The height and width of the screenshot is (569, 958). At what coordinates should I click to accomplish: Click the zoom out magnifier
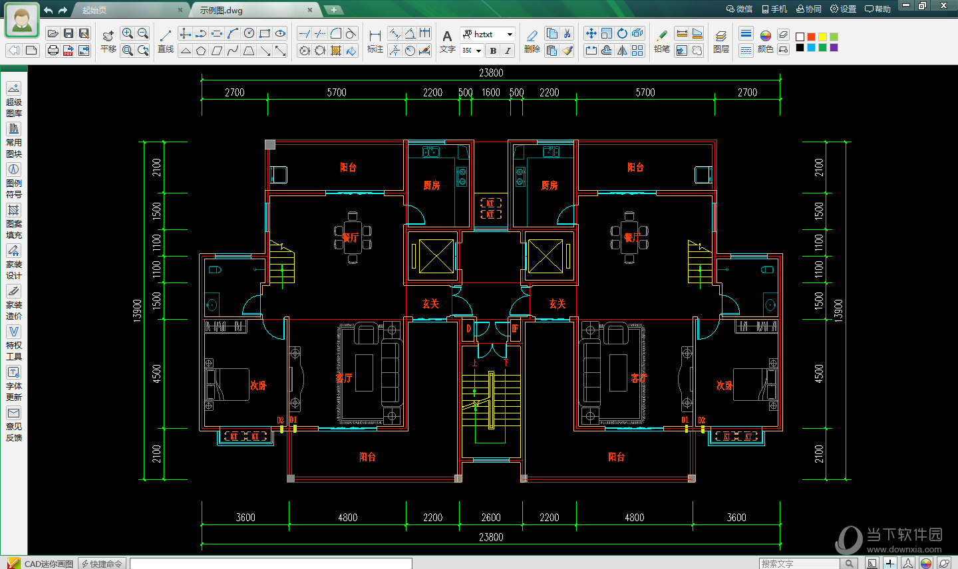click(x=143, y=33)
